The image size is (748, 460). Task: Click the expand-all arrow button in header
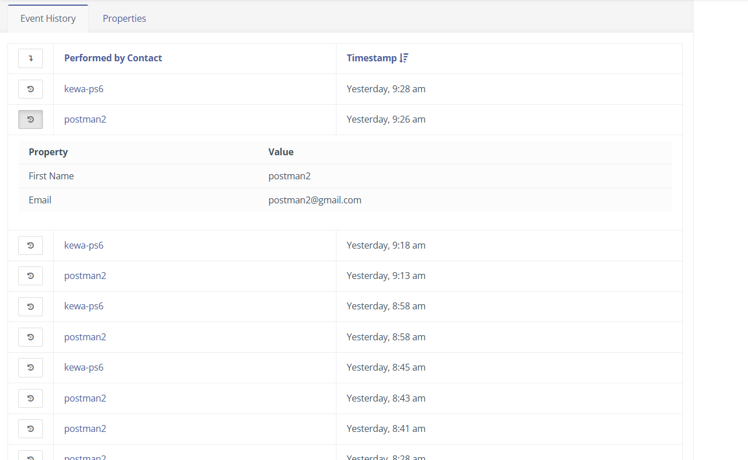click(30, 58)
